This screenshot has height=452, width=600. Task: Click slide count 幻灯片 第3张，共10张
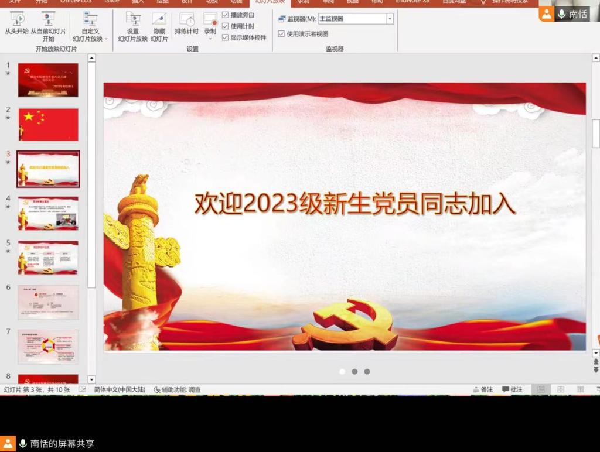pyautogui.click(x=37, y=390)
